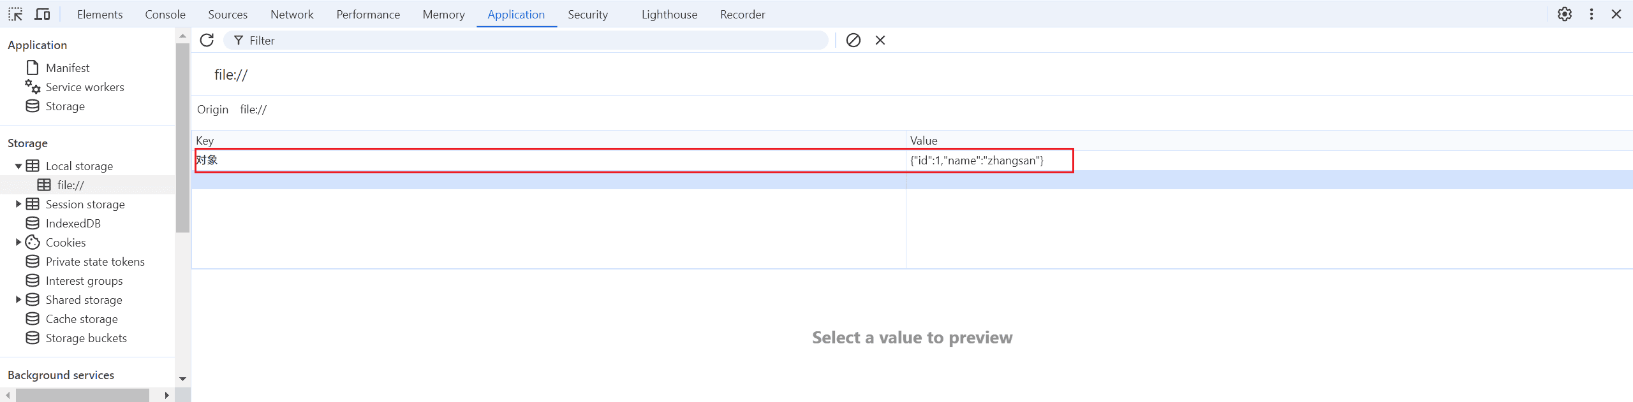Select Cookies in the sidebar
1633x402 pixels.
(65, 242)
